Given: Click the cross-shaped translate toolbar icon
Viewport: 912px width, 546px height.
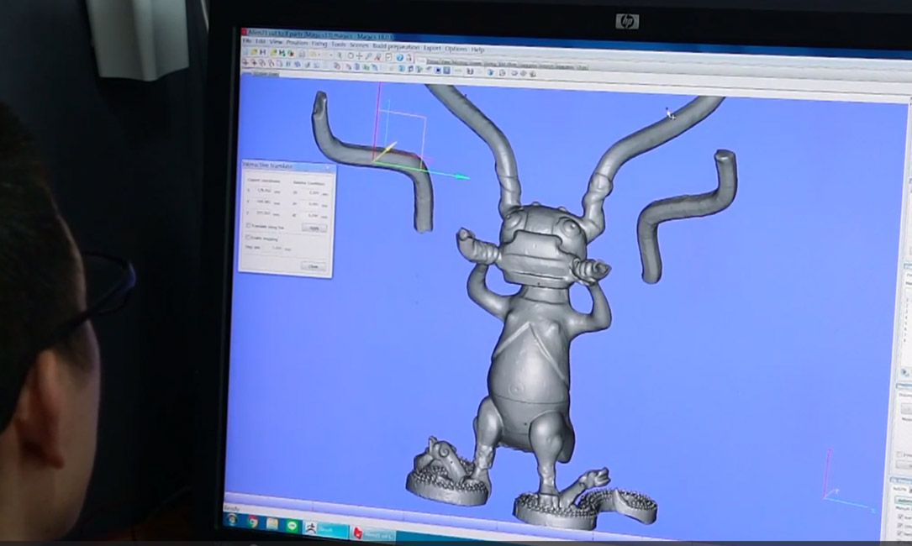Looking at the screenshot, I should [360, 56].
